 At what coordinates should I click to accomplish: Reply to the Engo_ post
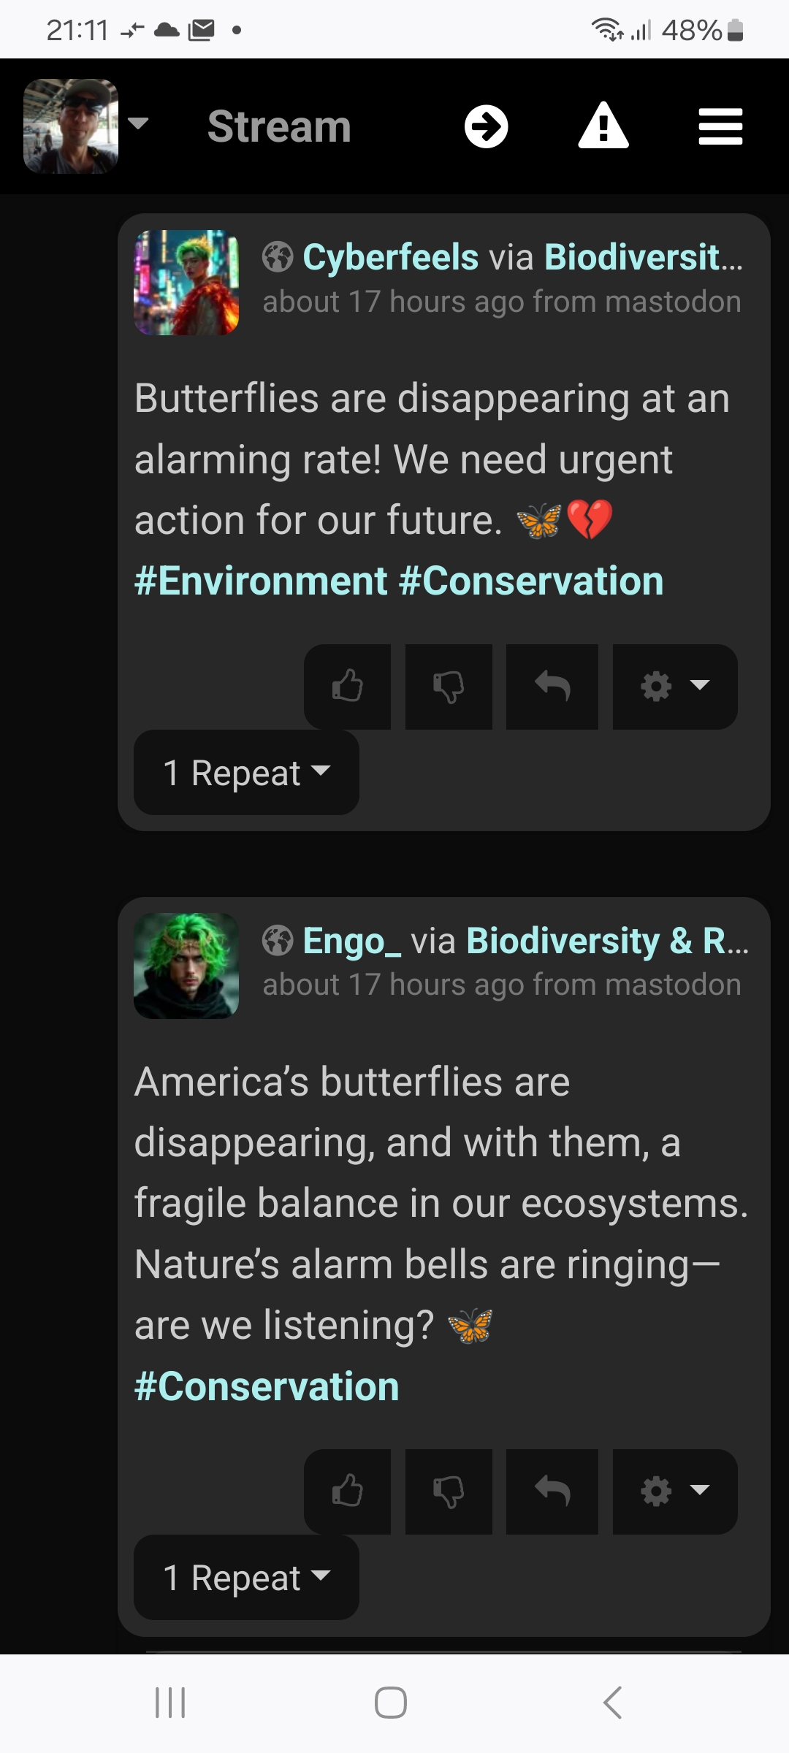pyautogui.click(x=552, y=1492)
